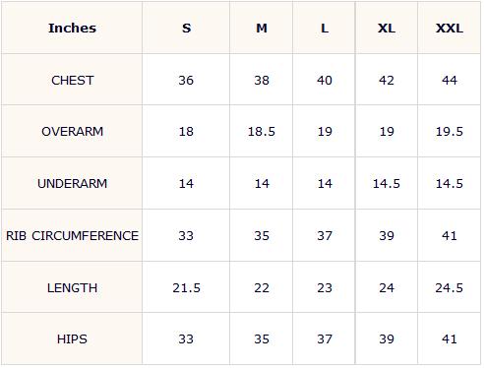
Task: Click length value 21.5 for size S
Action: pyautogui.click(x=186, y=288)
